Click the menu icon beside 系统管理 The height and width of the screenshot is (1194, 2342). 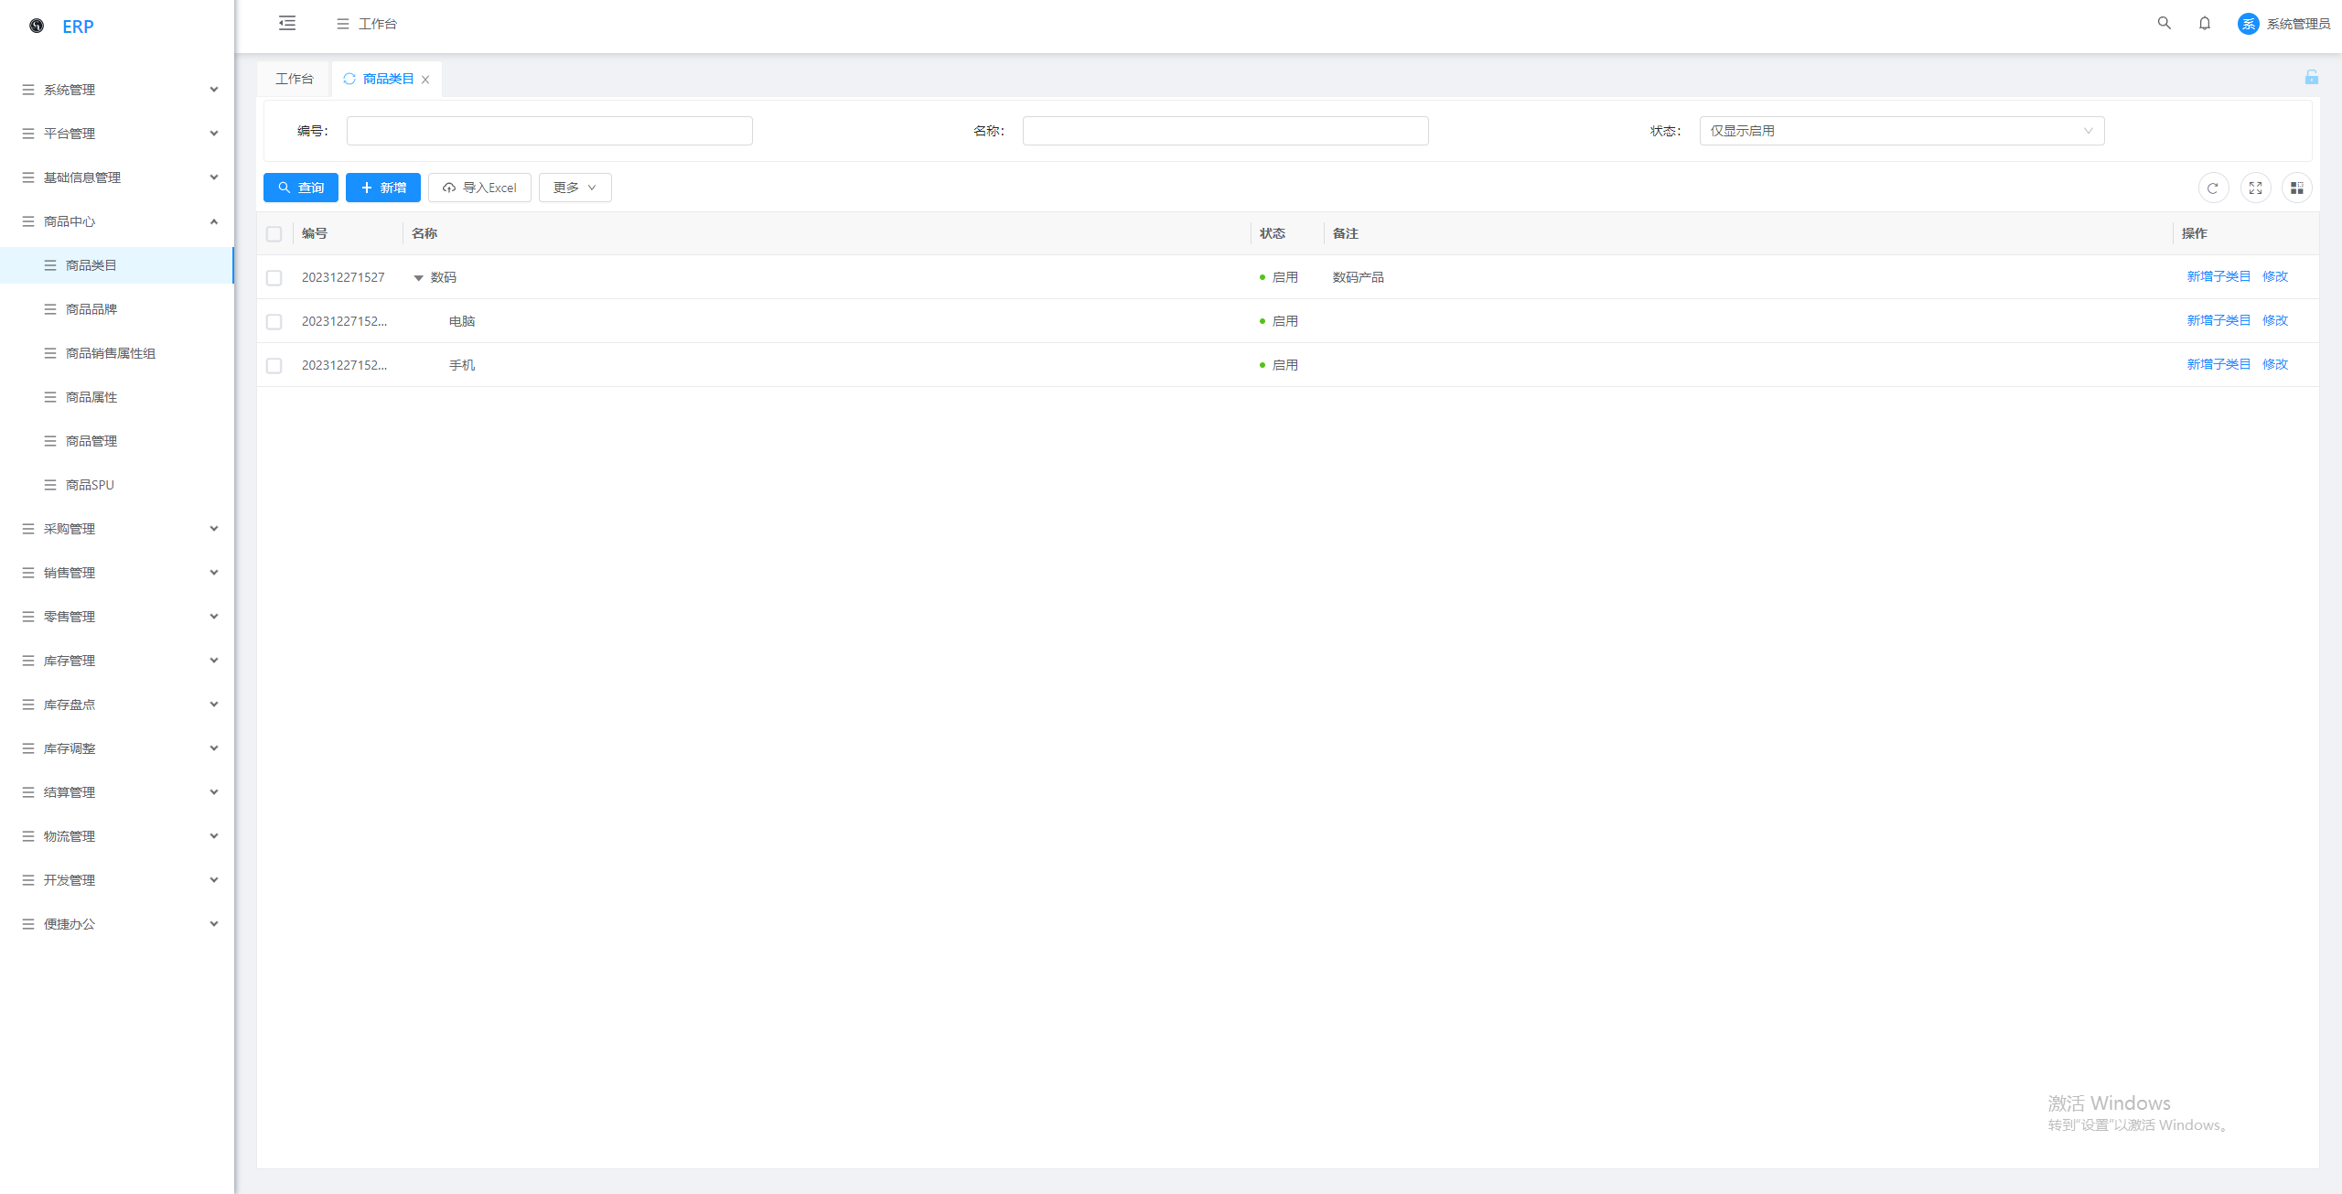pyautogui.click(x=28, y=90)
